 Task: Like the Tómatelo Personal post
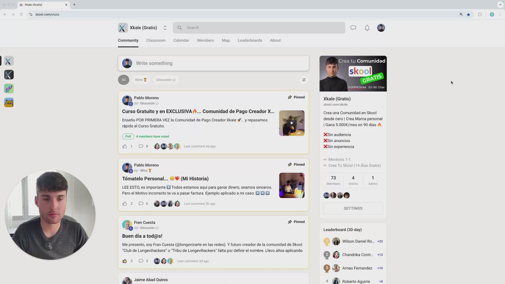click(x=125, y=204)
